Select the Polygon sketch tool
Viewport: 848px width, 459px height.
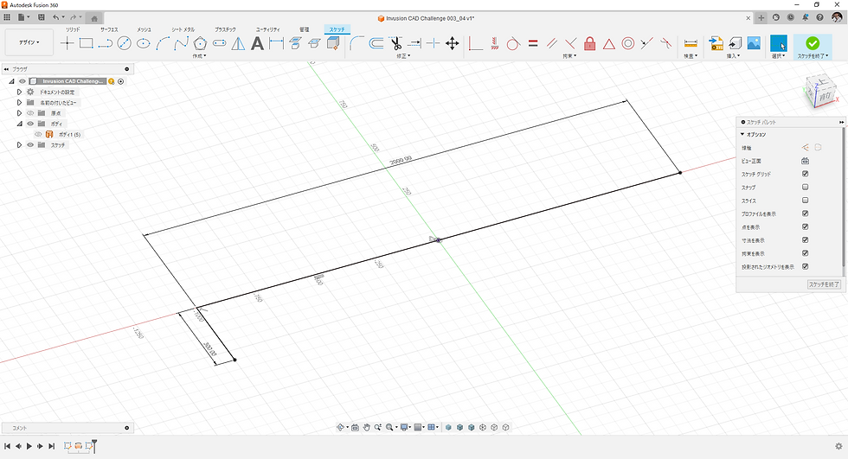click(200, 44)
